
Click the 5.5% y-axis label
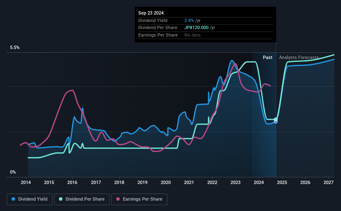(x=15, y=48)
